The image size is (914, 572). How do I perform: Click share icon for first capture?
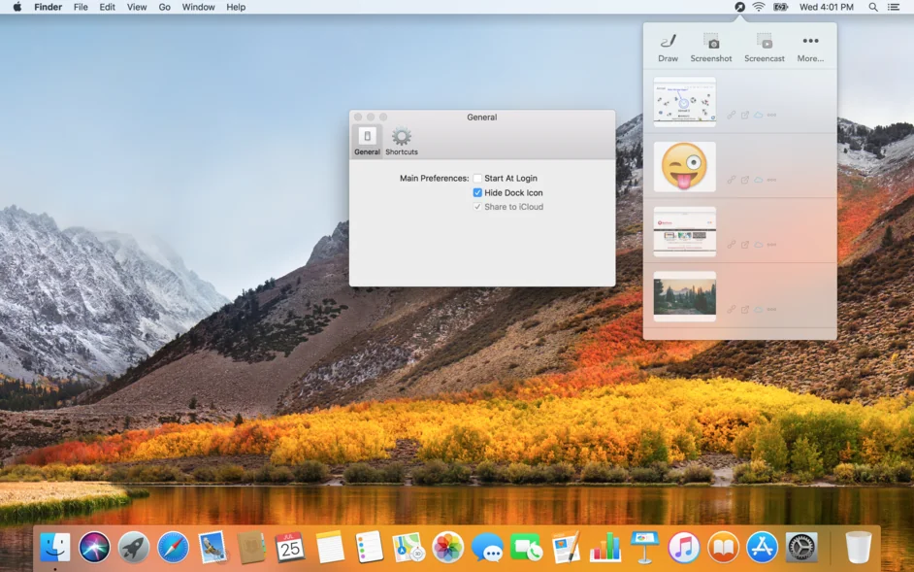point(745,115)
